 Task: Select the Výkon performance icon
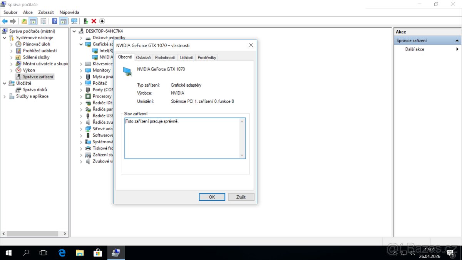[18, 70]
